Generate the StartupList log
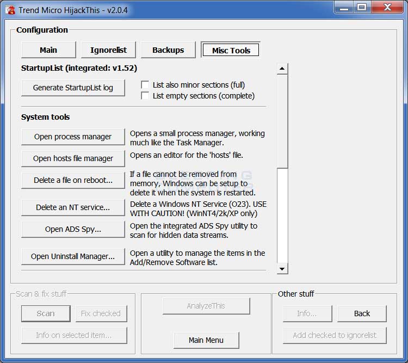This screenshot has width=408, height=363. [x=73, y=88]
